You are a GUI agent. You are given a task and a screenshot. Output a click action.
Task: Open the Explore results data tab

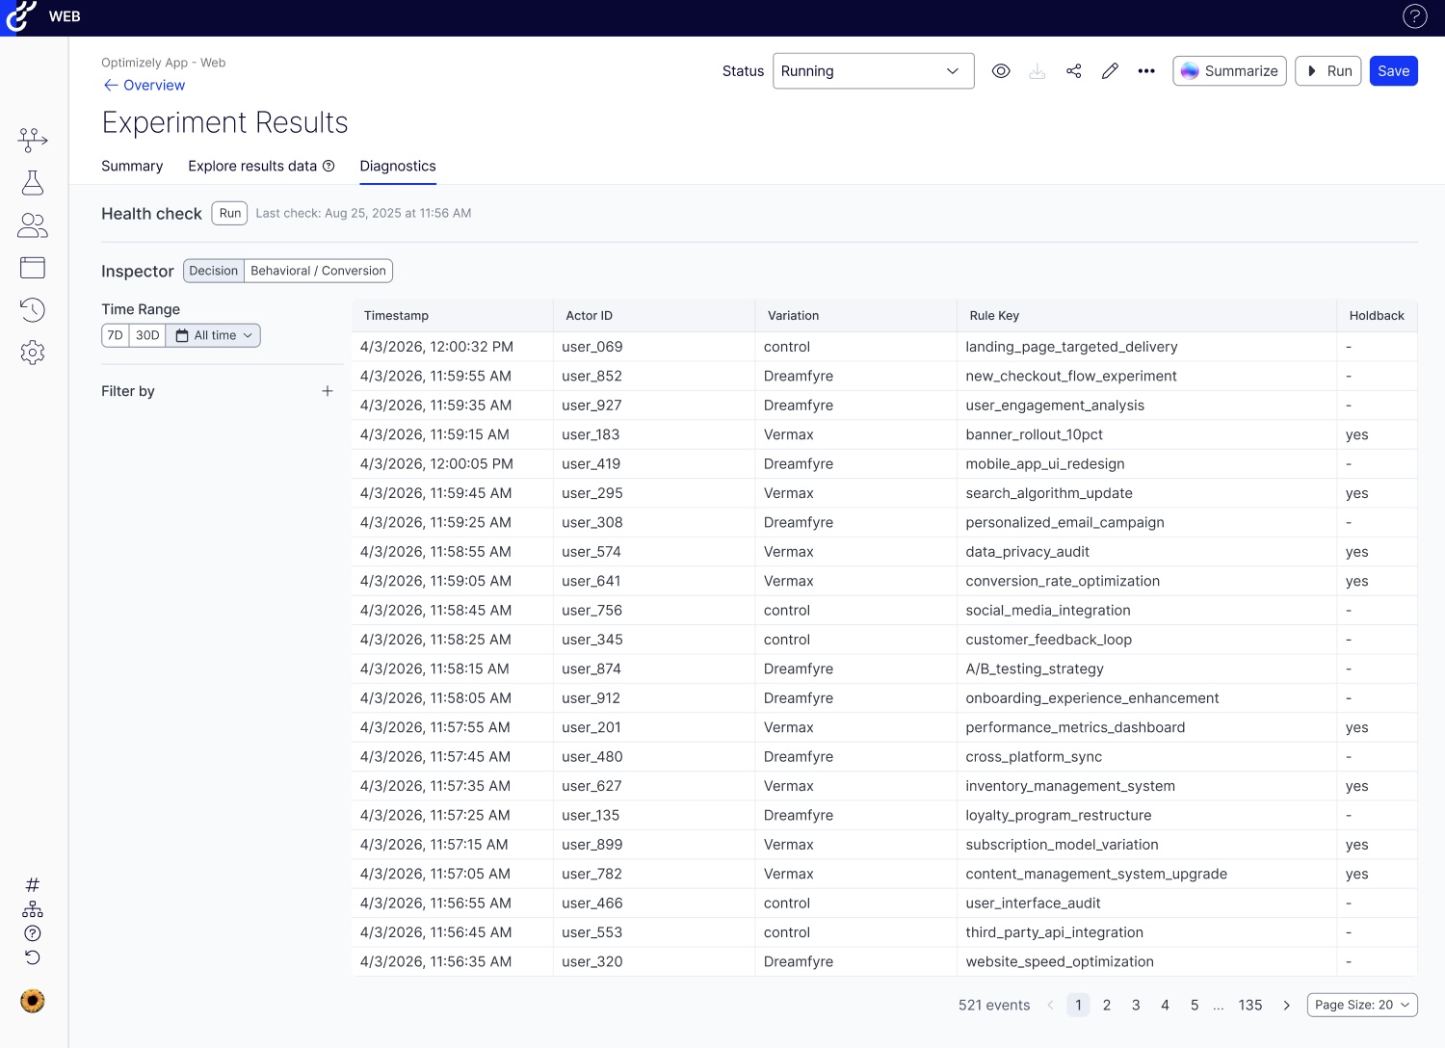coord(252,166)
